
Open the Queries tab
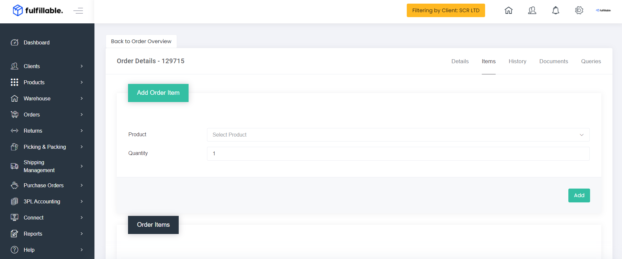591,61
